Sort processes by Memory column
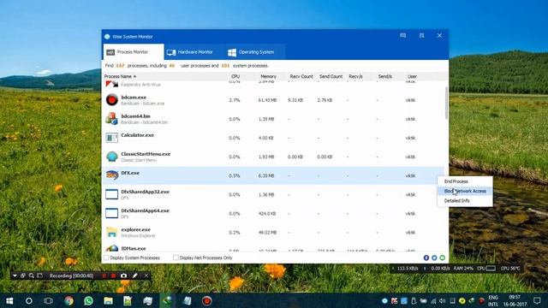This screenshot has width=548, height=308. 268,76
